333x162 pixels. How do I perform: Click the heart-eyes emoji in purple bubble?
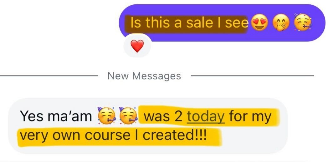[260, 23]
